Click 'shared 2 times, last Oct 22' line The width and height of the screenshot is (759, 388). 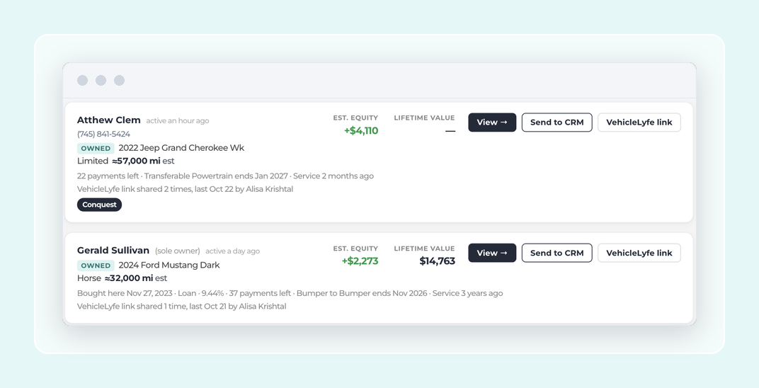(x=185, y=189)
